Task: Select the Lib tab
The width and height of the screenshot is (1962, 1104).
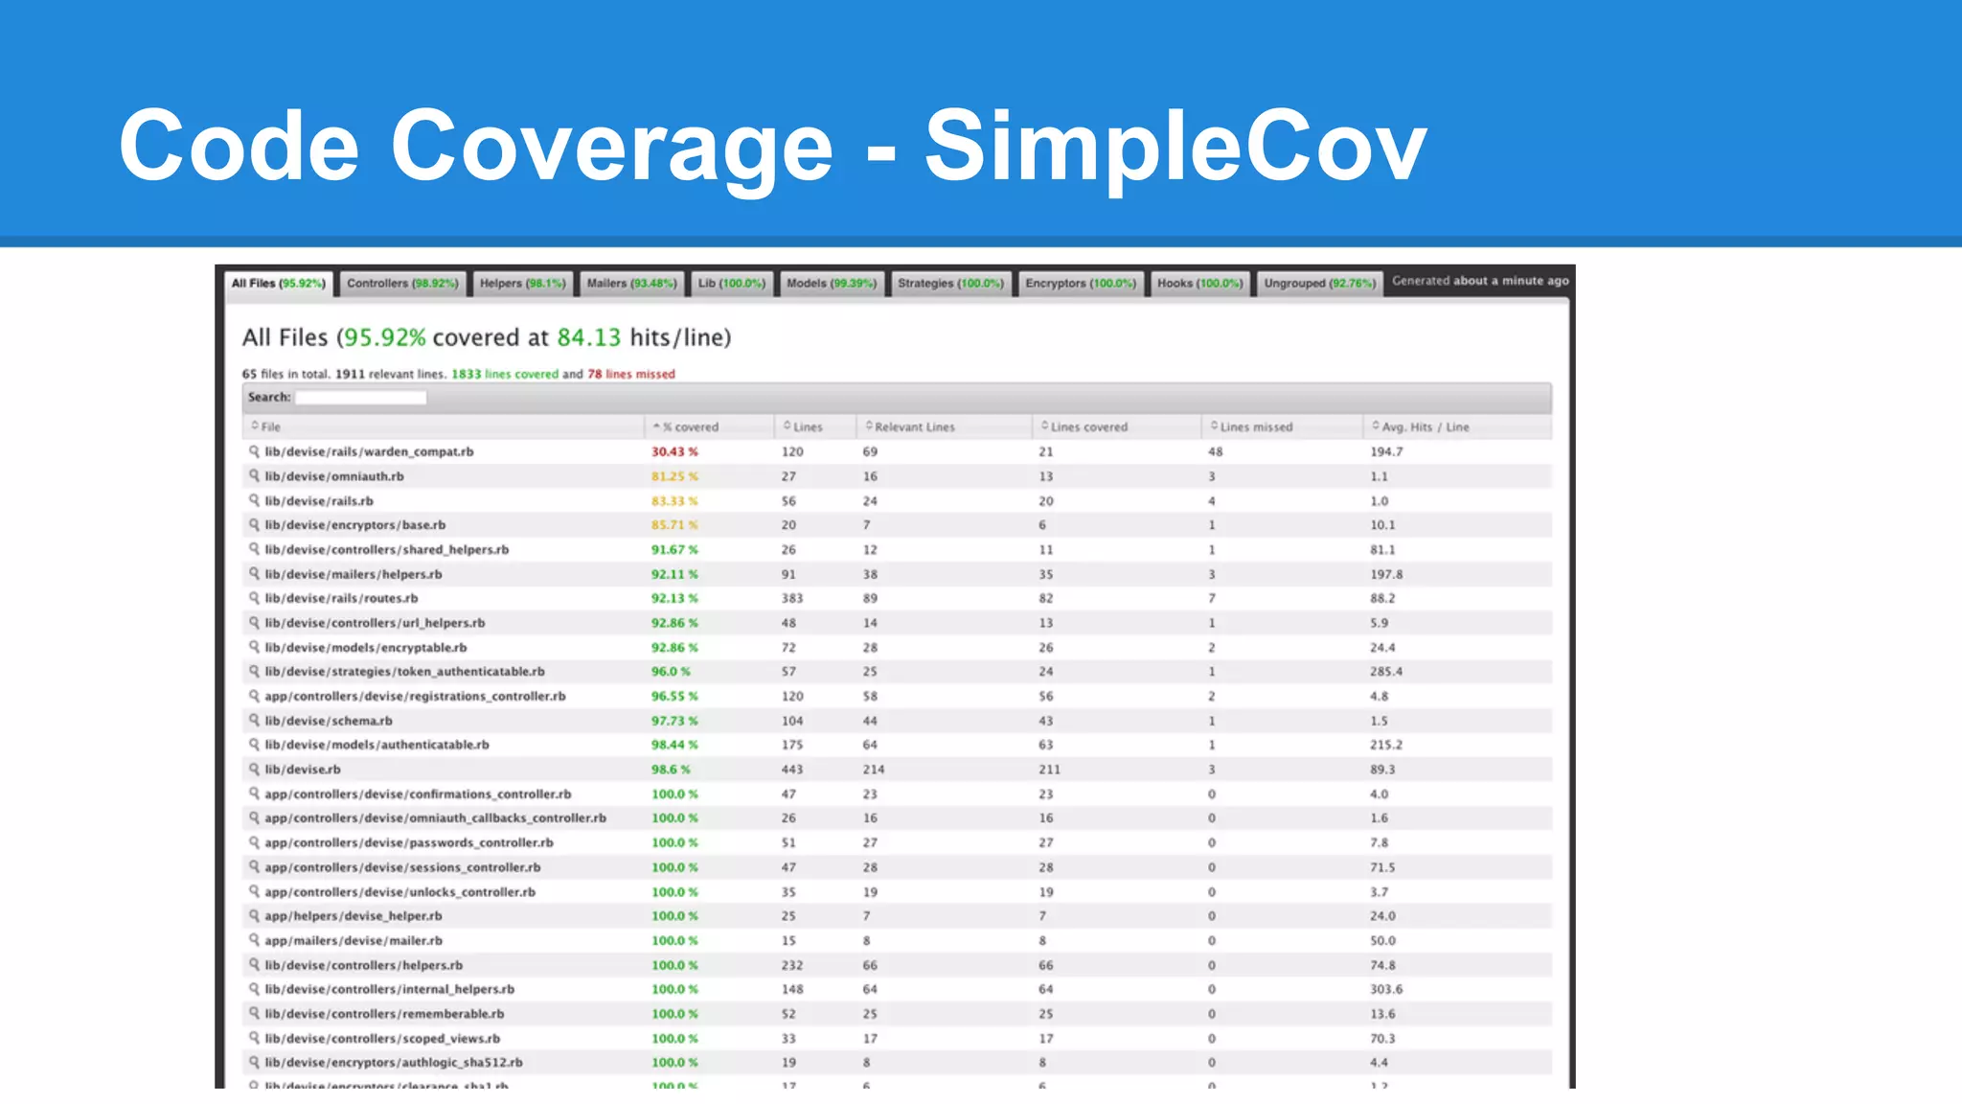Action: coord(731,284)
